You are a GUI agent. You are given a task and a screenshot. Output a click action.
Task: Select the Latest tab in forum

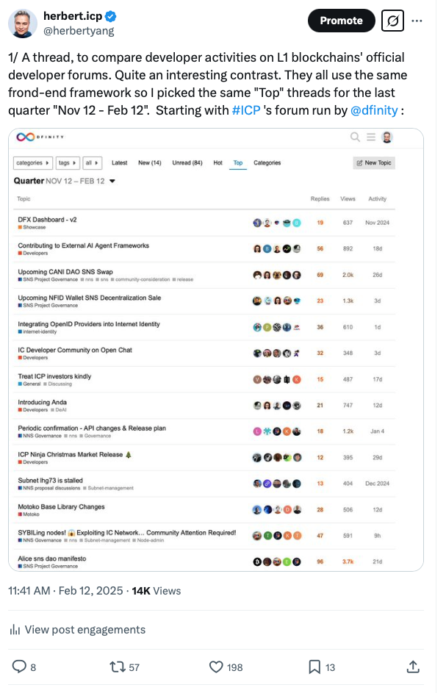click(120, 162)
